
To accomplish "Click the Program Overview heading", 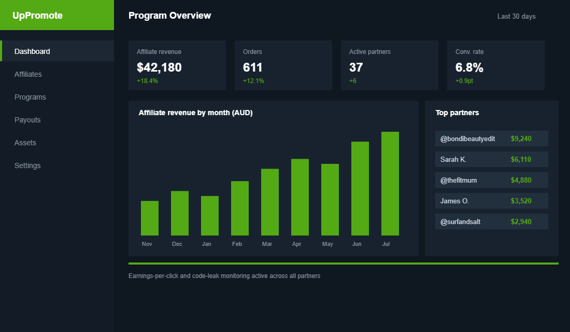I will click(x=170, y=16).
